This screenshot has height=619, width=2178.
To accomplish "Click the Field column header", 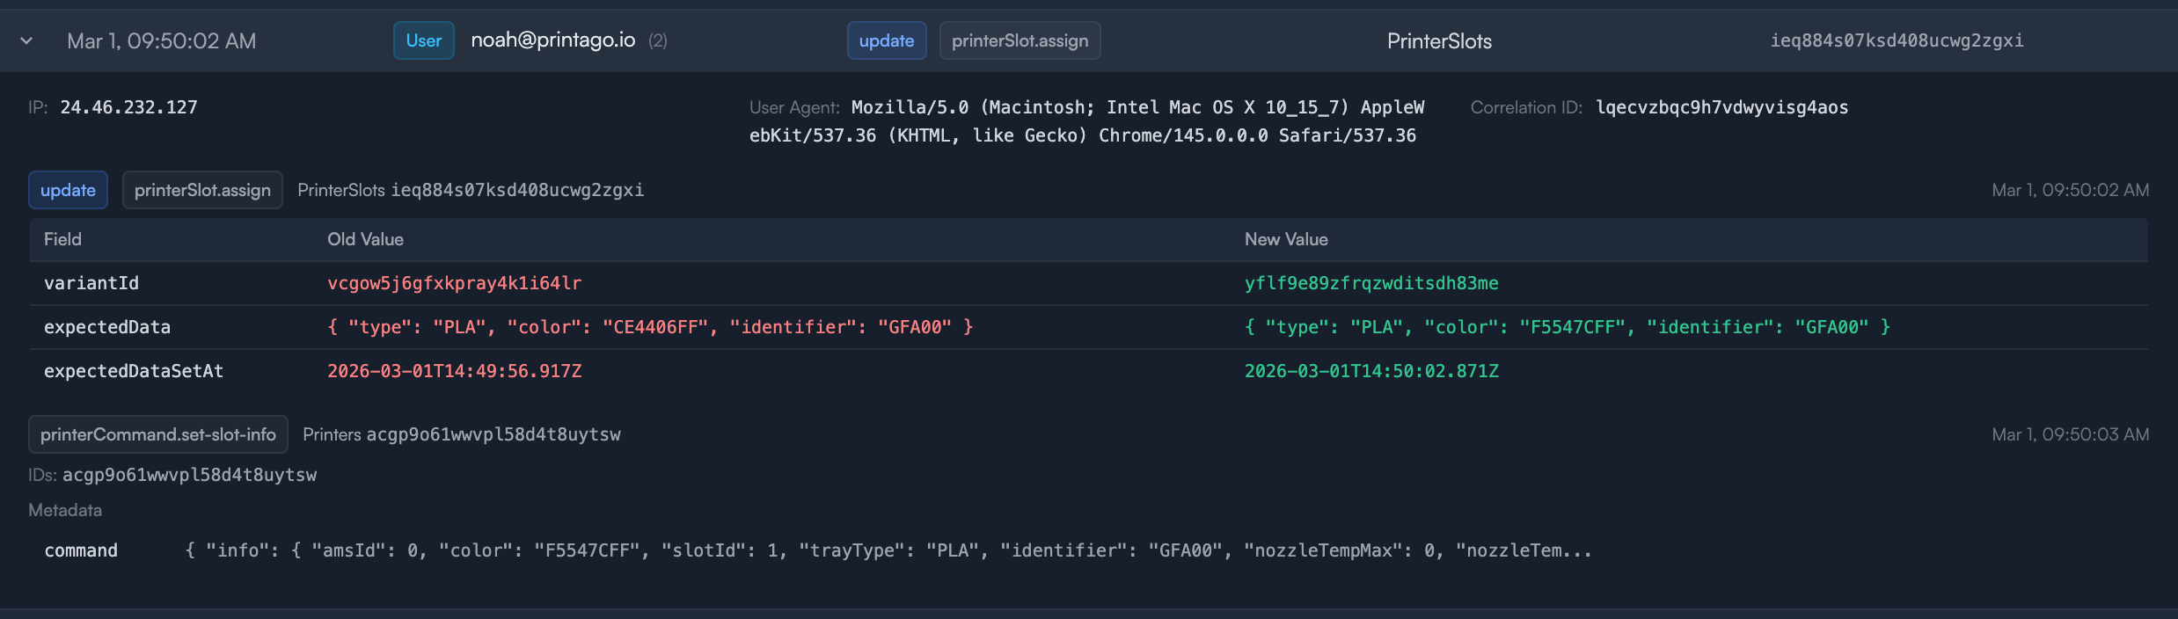I will [62, 239].
